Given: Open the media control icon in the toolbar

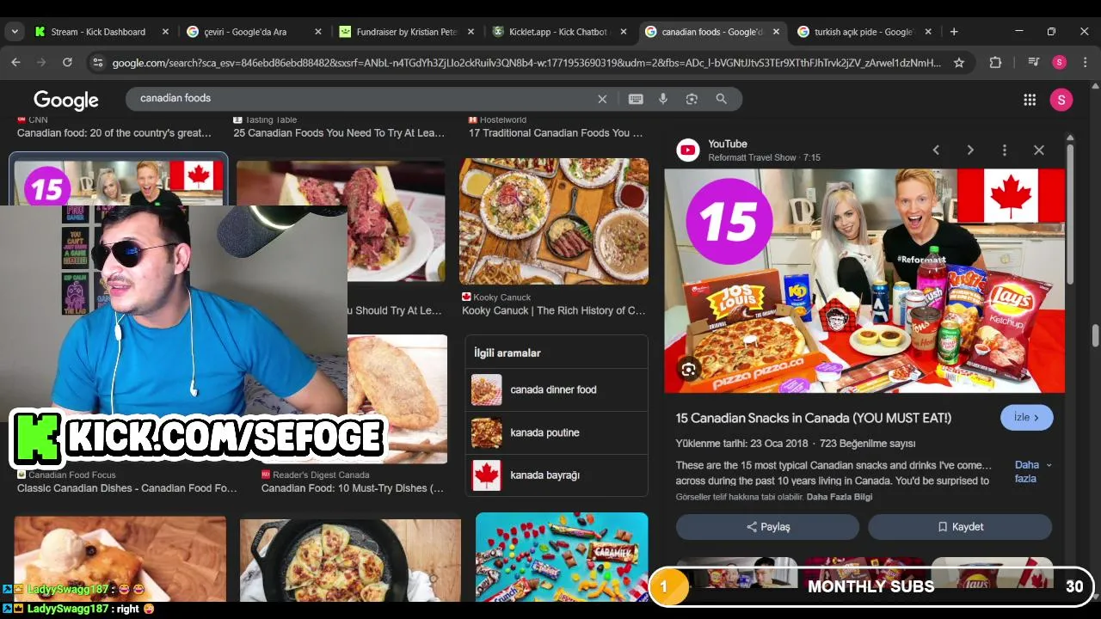Looking at the screenshot, I should tap(1034, 63).
